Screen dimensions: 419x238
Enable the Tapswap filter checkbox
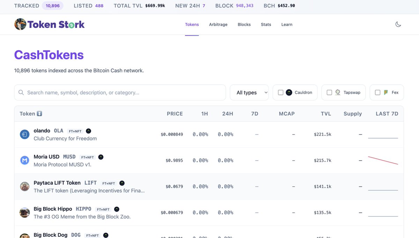[329, 92]
